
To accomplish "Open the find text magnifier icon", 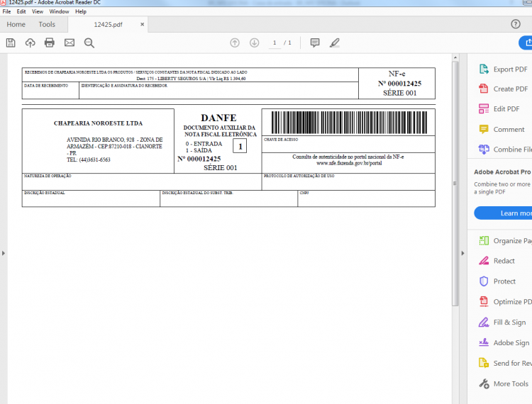I will tap(89, 43).
